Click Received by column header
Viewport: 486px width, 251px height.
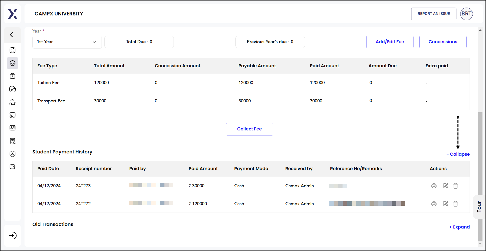(x=299, y=169)
